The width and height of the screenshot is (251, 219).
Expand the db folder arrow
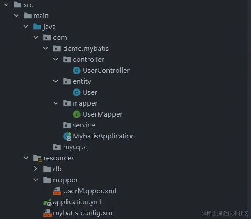point(35,169)
